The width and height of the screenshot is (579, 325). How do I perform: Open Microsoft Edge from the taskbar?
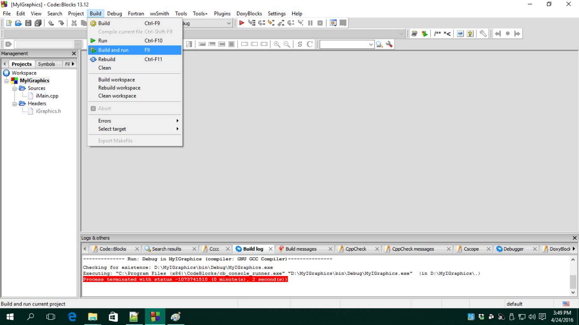tap(72, 317)
